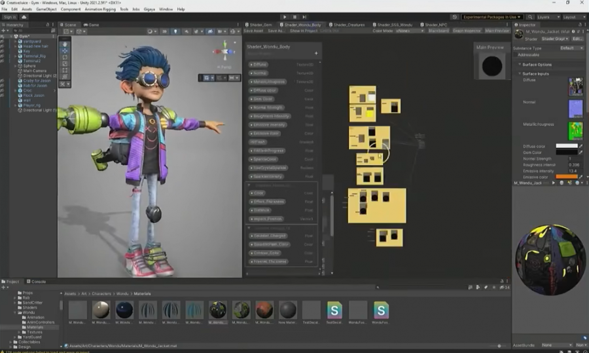
Task: Click the favorites star icon in Project toolbar
Action: (494, 288)
